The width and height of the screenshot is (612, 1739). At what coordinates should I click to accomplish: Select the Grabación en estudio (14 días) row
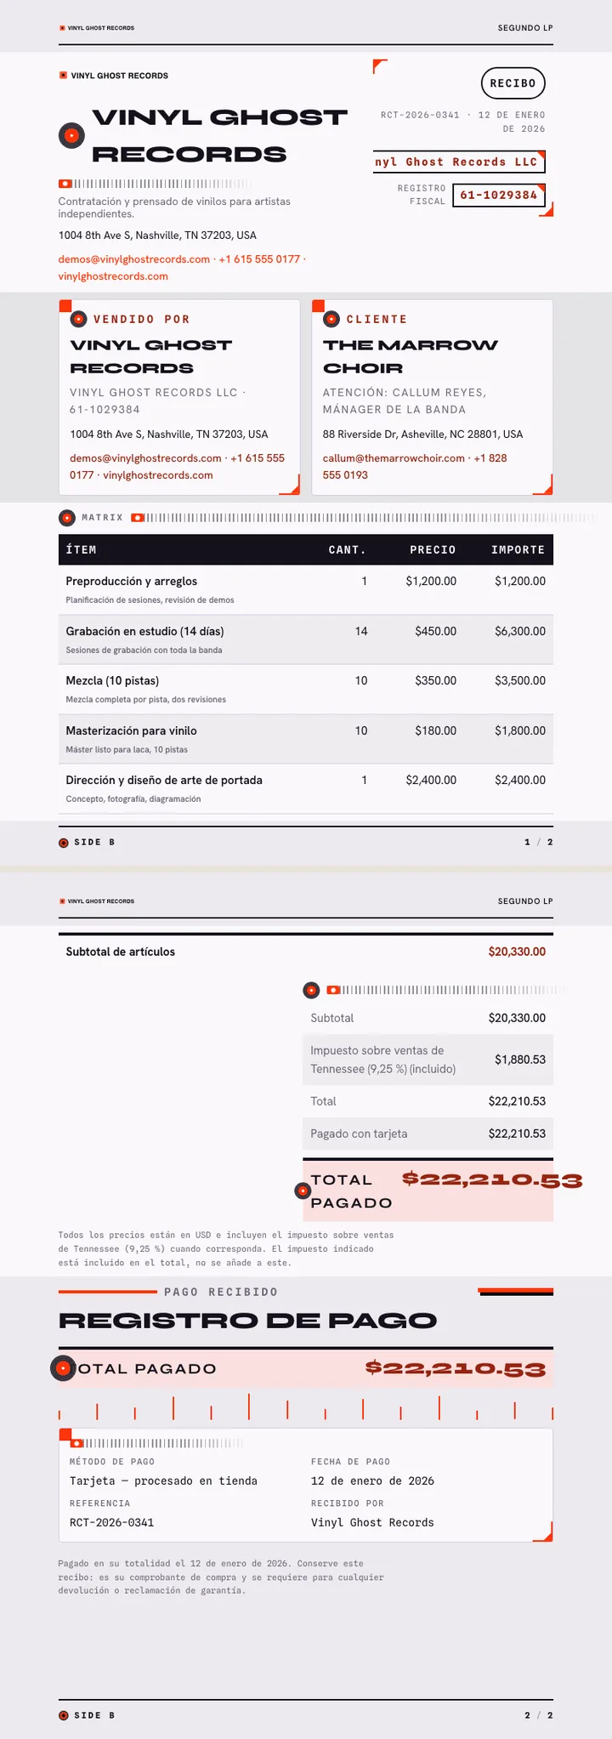point(306,639)
